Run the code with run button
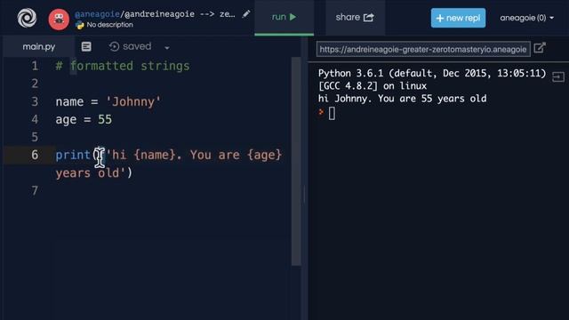The image size is (569, 320). [x=284, y=17]
